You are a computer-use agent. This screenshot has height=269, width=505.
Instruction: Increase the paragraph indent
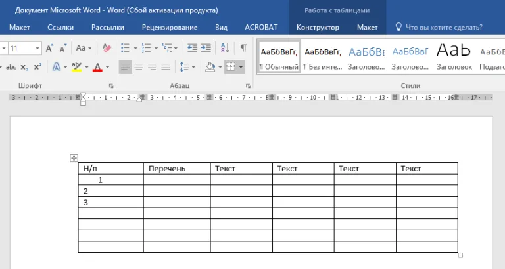click(x=206, y=48)
